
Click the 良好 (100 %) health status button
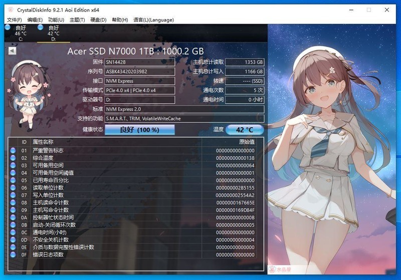pos(140,130)
